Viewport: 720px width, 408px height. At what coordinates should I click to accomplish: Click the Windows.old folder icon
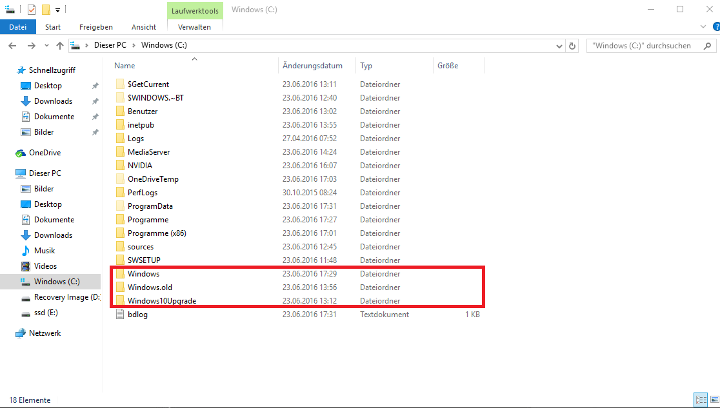point(120,287)
